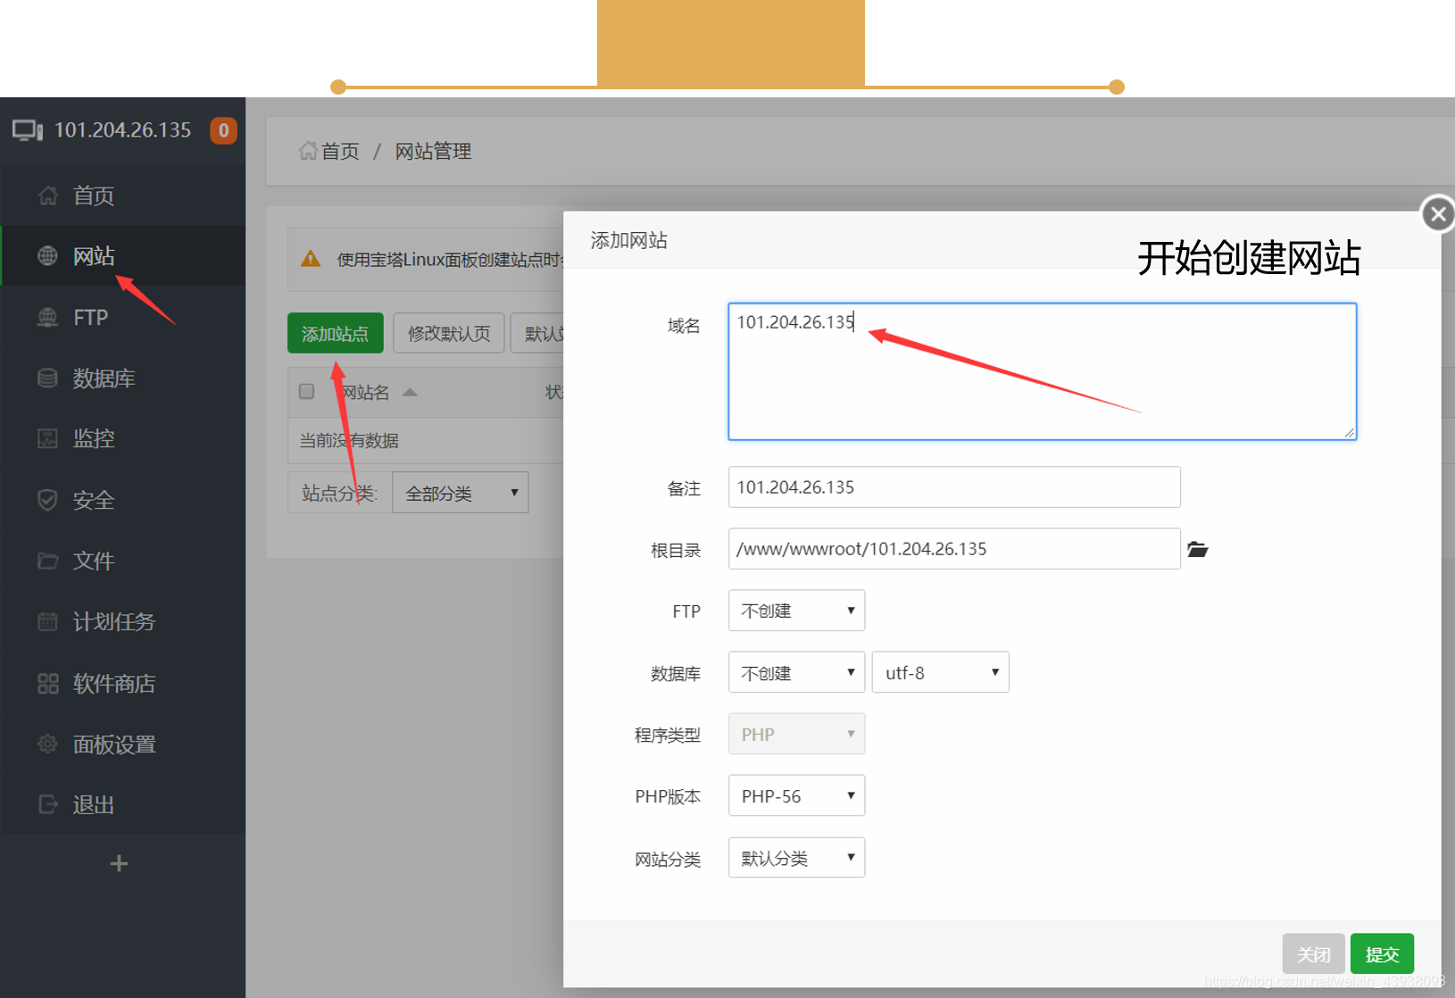Click the home icon in the sidebar
Screen dimensions: 1455x998
pos(48,195)
